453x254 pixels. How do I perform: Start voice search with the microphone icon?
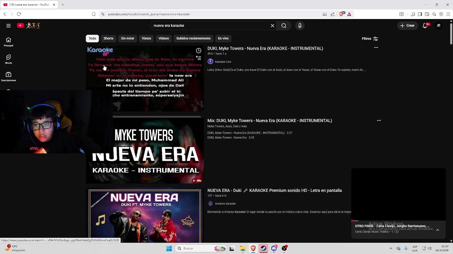coord(300,25)
